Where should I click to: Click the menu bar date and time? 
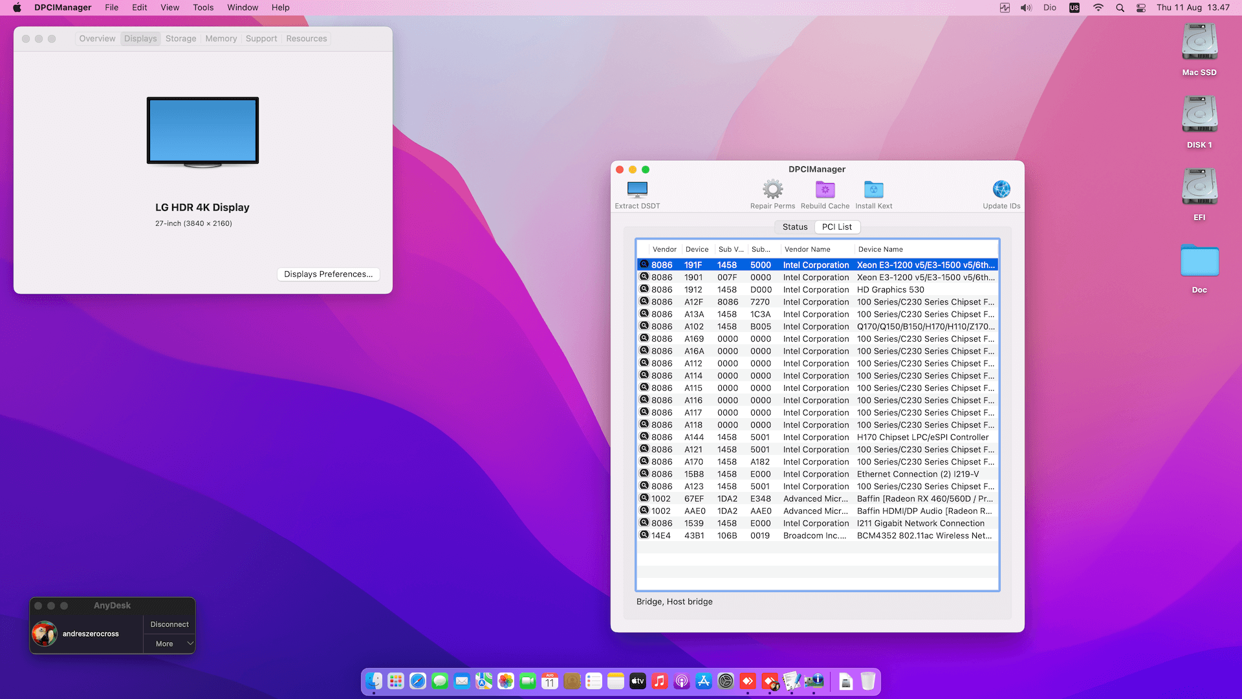coord(1193,8)
